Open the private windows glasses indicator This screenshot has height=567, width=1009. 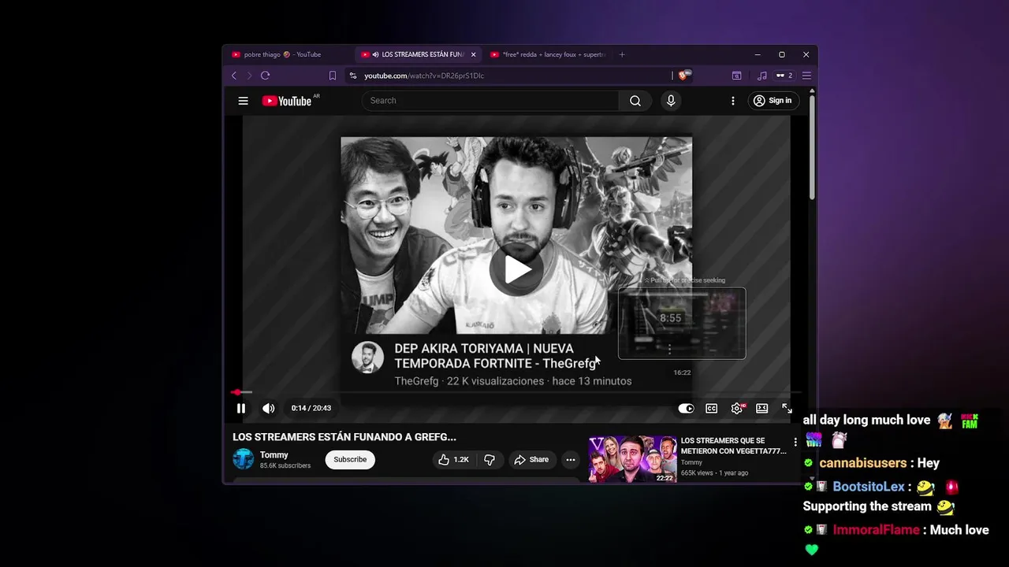coord(784,76)
